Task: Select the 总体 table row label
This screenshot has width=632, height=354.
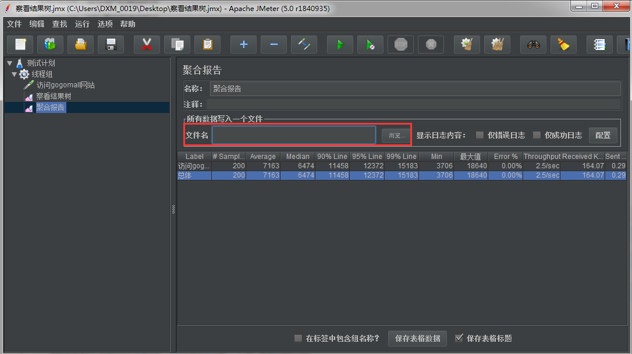Action: 194,175
